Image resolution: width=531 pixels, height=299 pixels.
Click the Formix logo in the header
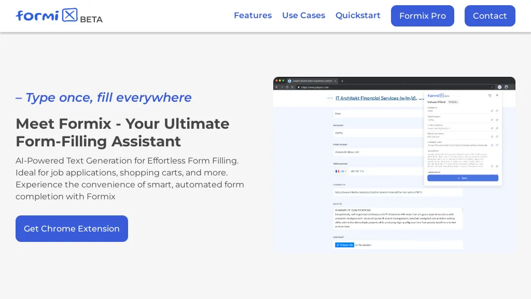tap(47, 16)
